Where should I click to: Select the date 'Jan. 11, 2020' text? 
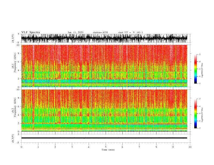pyautogui.click(x=75, y=32)
